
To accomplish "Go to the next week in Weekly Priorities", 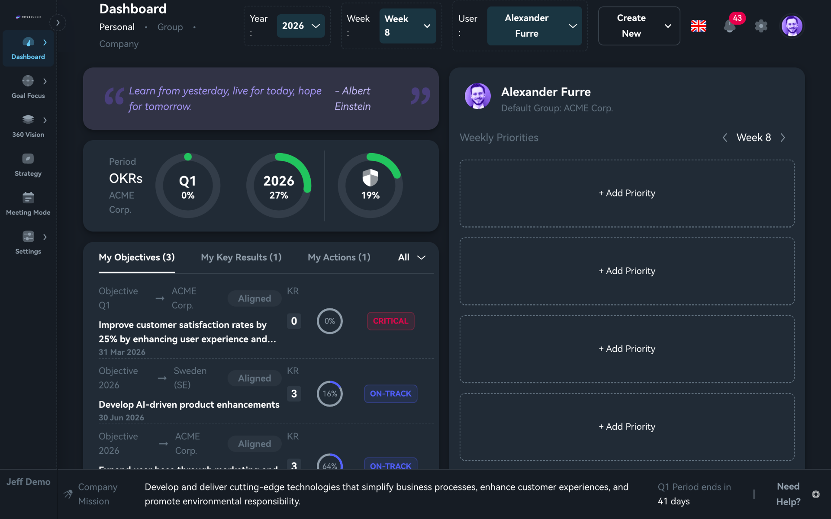I will point(783,138).
